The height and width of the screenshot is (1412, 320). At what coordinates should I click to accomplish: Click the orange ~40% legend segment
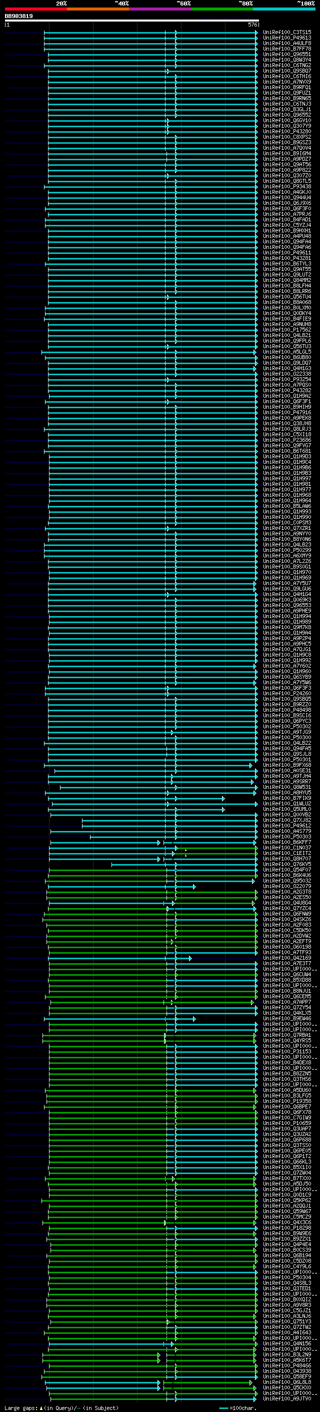point(98,9)
